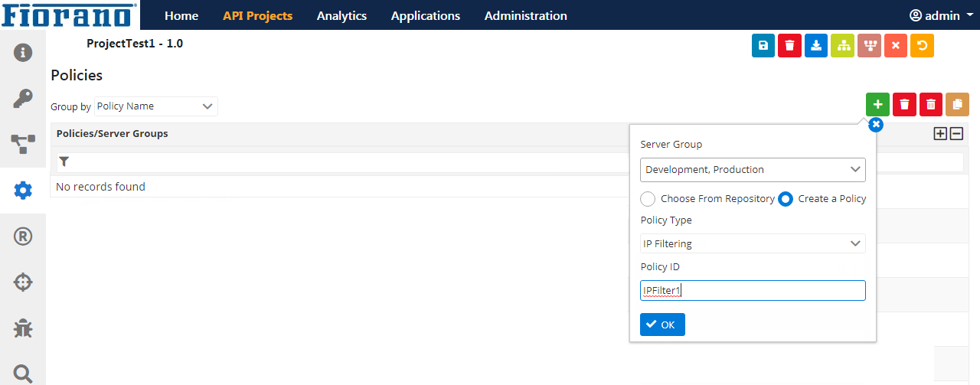Open the Server Group dropdown
Viewport: 980px width, 385px height.
tap(753, 170)
